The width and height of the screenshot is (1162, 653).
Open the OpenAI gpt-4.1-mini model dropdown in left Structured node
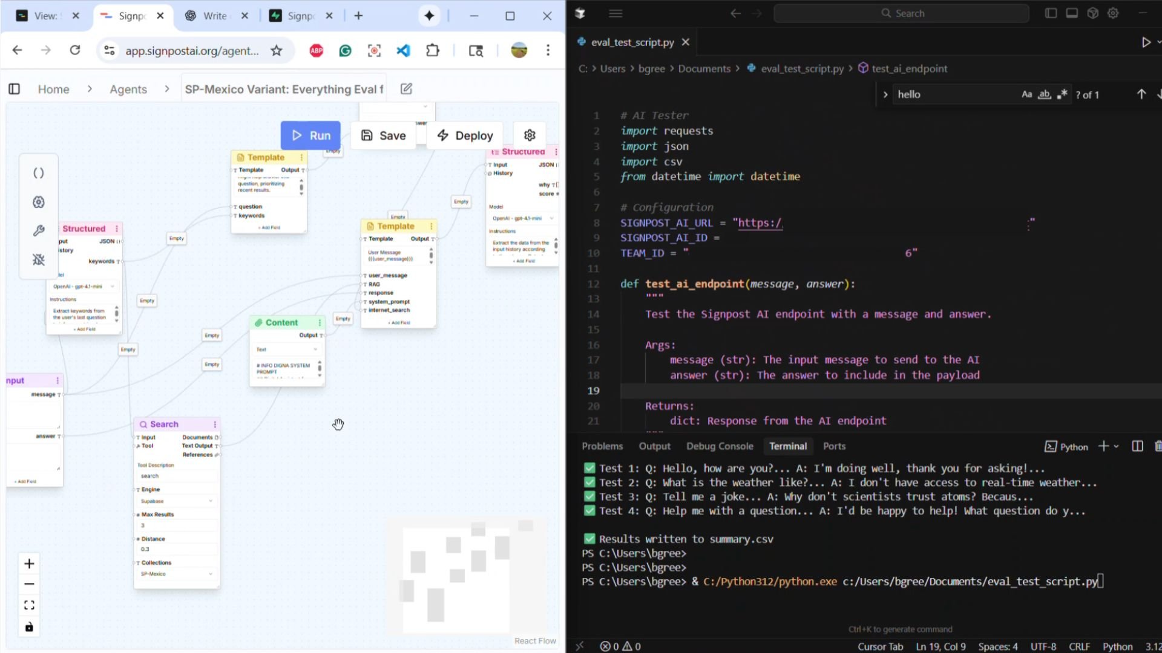[x=84, y=287]
